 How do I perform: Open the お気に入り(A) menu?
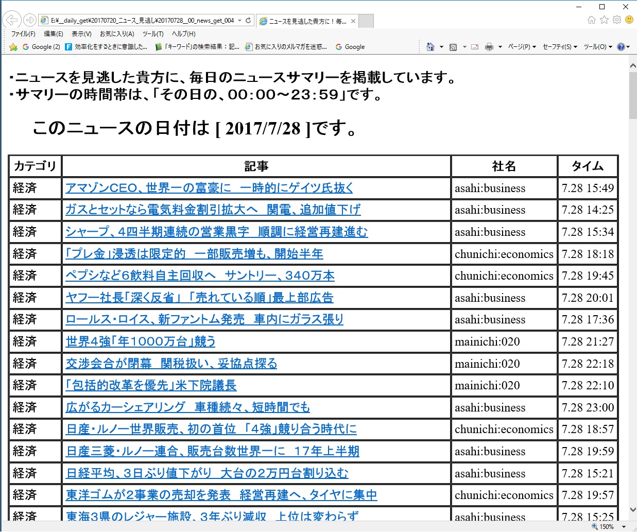click(x=117, y=34)
